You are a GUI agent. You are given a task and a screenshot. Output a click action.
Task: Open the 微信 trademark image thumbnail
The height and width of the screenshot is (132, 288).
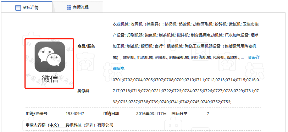pos(49,63)
